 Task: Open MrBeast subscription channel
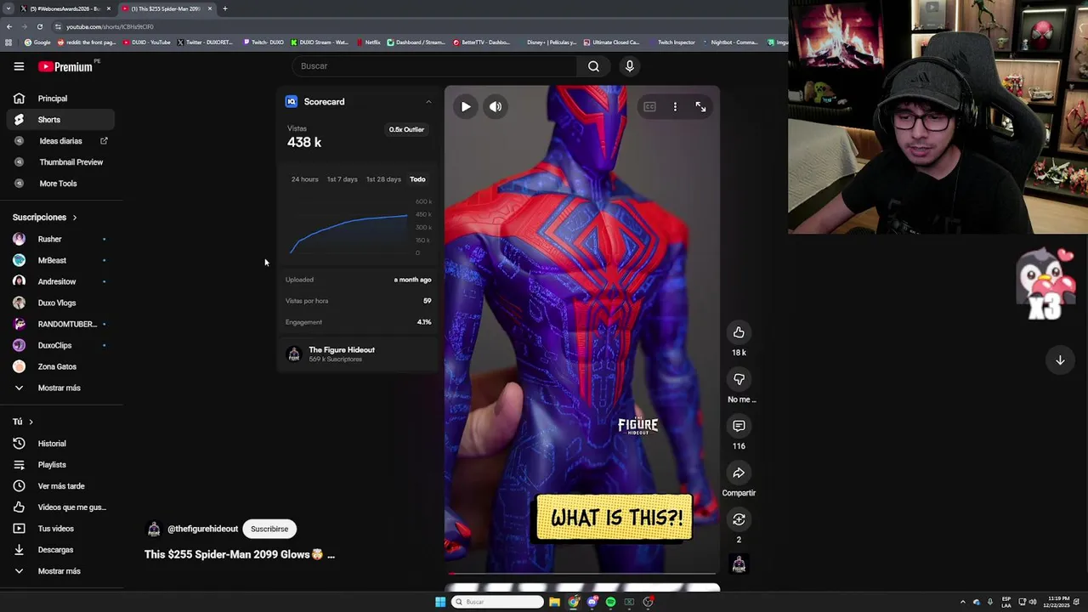pyautogui.click(x=61, y=260)
